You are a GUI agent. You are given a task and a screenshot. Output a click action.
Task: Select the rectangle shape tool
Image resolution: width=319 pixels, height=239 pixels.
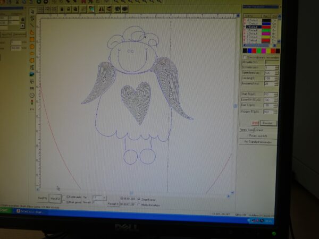[x=32, y=39]
